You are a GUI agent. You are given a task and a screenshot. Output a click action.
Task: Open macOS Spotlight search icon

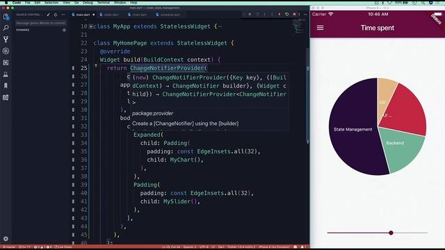pos(423,2)
